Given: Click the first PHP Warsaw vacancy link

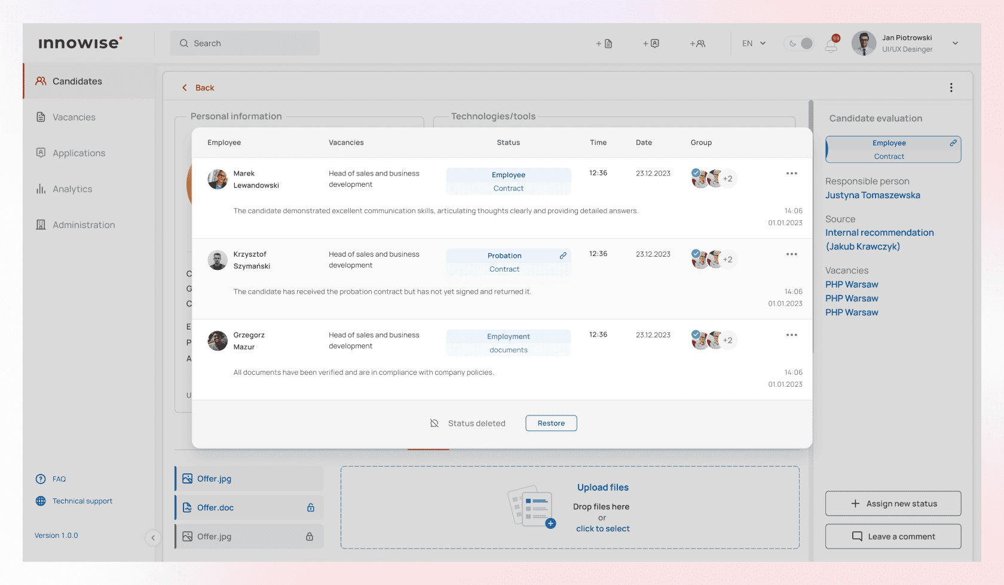Looking at the screenshot, I should click(x=852, y=285).
